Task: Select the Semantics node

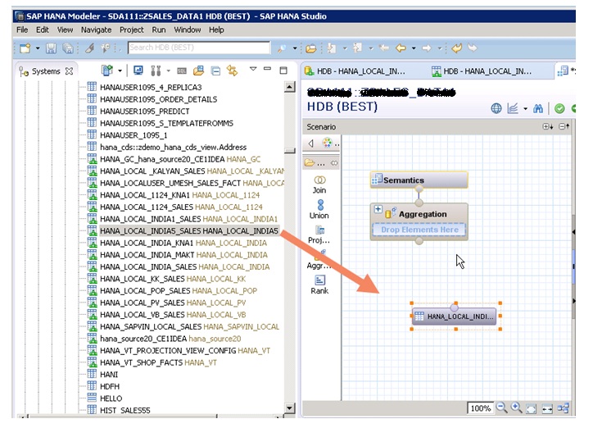Action: pos(419,180)
